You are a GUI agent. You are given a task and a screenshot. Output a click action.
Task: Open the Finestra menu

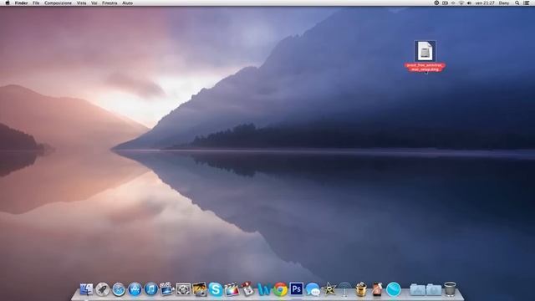click(x=110, y=3)
